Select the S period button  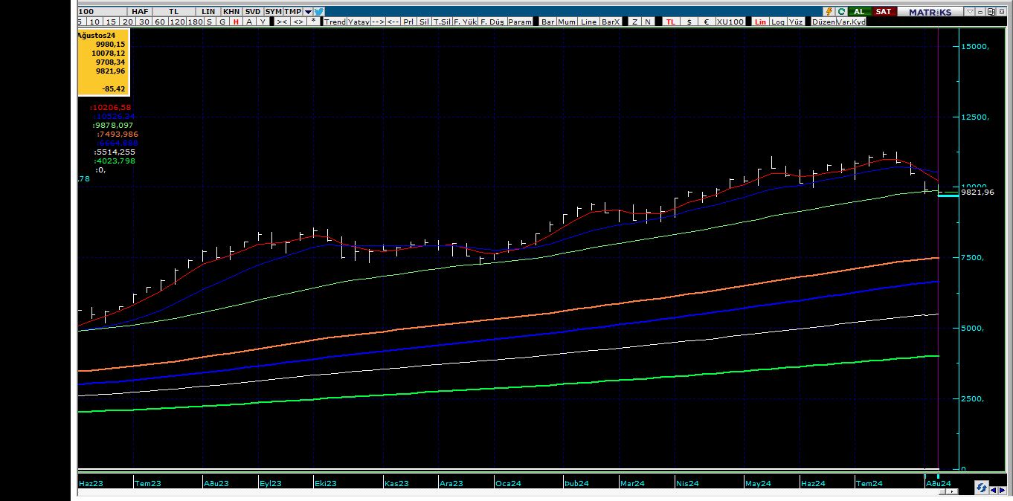[210, 22]
